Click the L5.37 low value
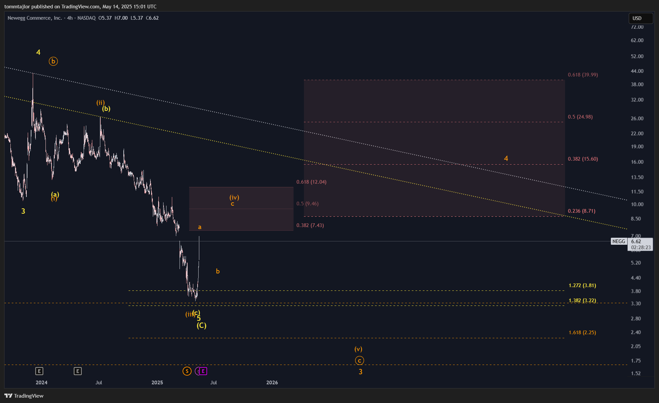The width and height of the screenshot is (659, 403). click(137, 18)
